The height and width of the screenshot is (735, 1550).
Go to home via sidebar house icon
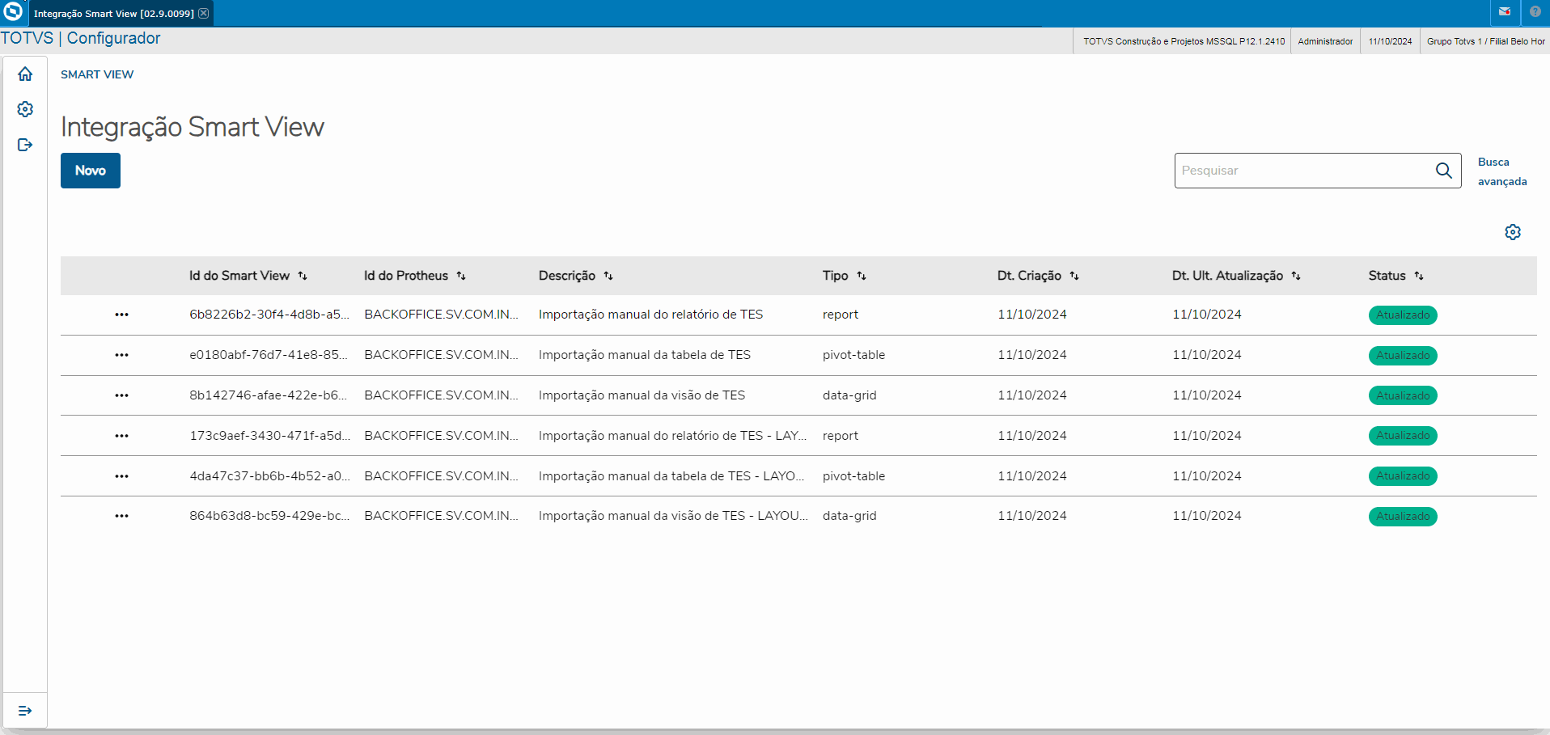pyautogui.click(x=25, y=74)
